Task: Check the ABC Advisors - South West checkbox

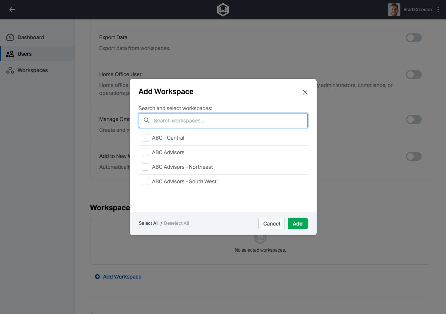Action: coord(145,181)
